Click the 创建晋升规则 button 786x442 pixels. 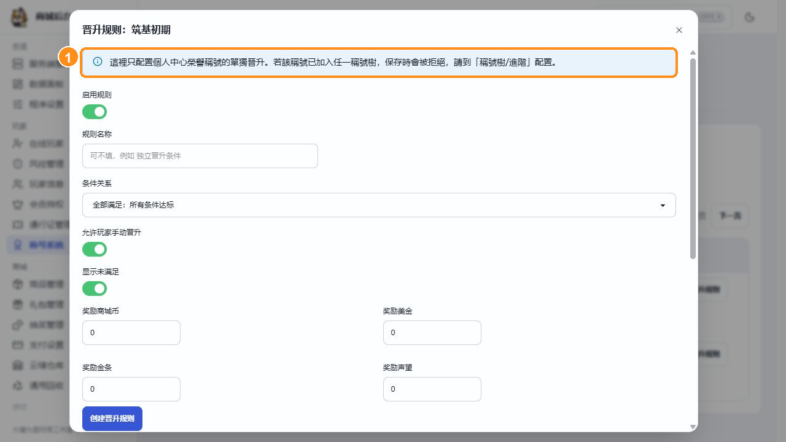(112, 419)
